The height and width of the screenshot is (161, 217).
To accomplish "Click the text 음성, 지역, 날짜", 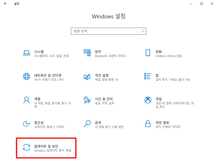I will click(105, 103).
